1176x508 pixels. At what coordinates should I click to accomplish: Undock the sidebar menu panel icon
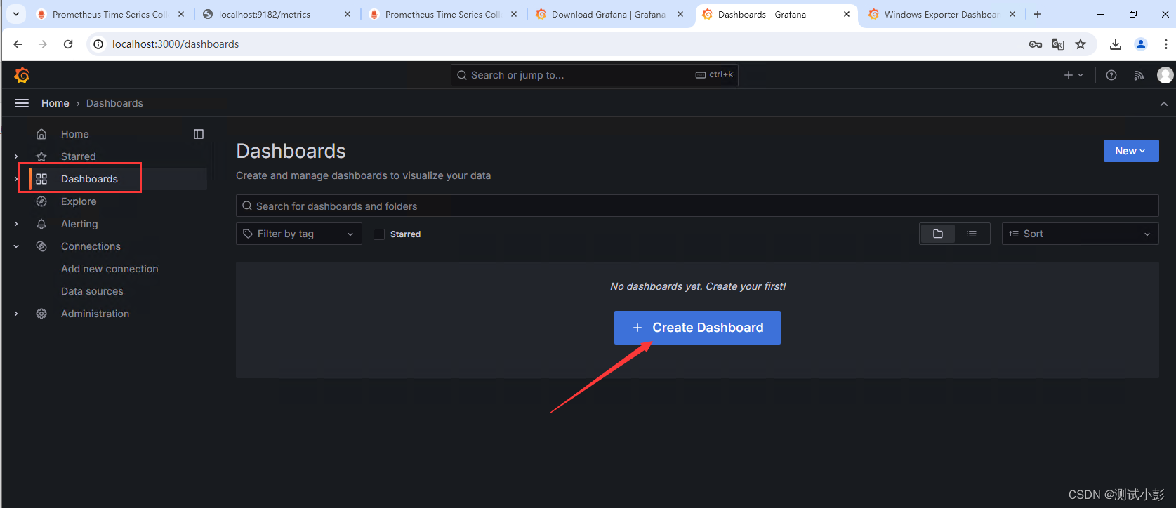(x=199, y=134)
